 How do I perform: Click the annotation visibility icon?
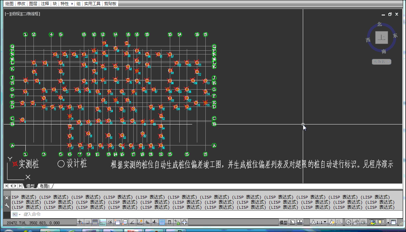(x=332, y=222)
